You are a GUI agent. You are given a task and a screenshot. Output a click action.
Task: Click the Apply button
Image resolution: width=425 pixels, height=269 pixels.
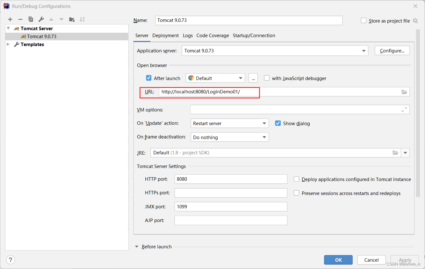[x=405, y=260]
